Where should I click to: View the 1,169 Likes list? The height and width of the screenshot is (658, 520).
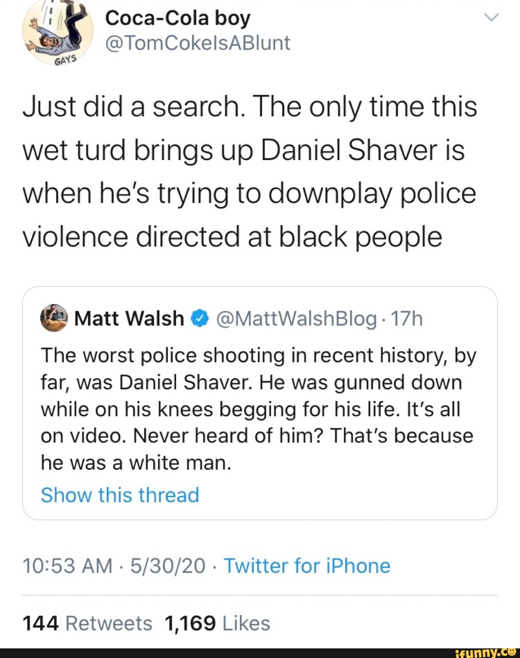216,623
